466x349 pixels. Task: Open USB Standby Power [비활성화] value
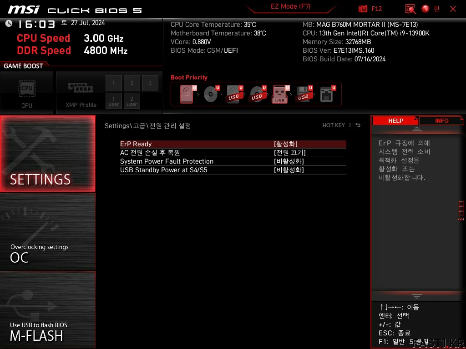tap(289, 170)
